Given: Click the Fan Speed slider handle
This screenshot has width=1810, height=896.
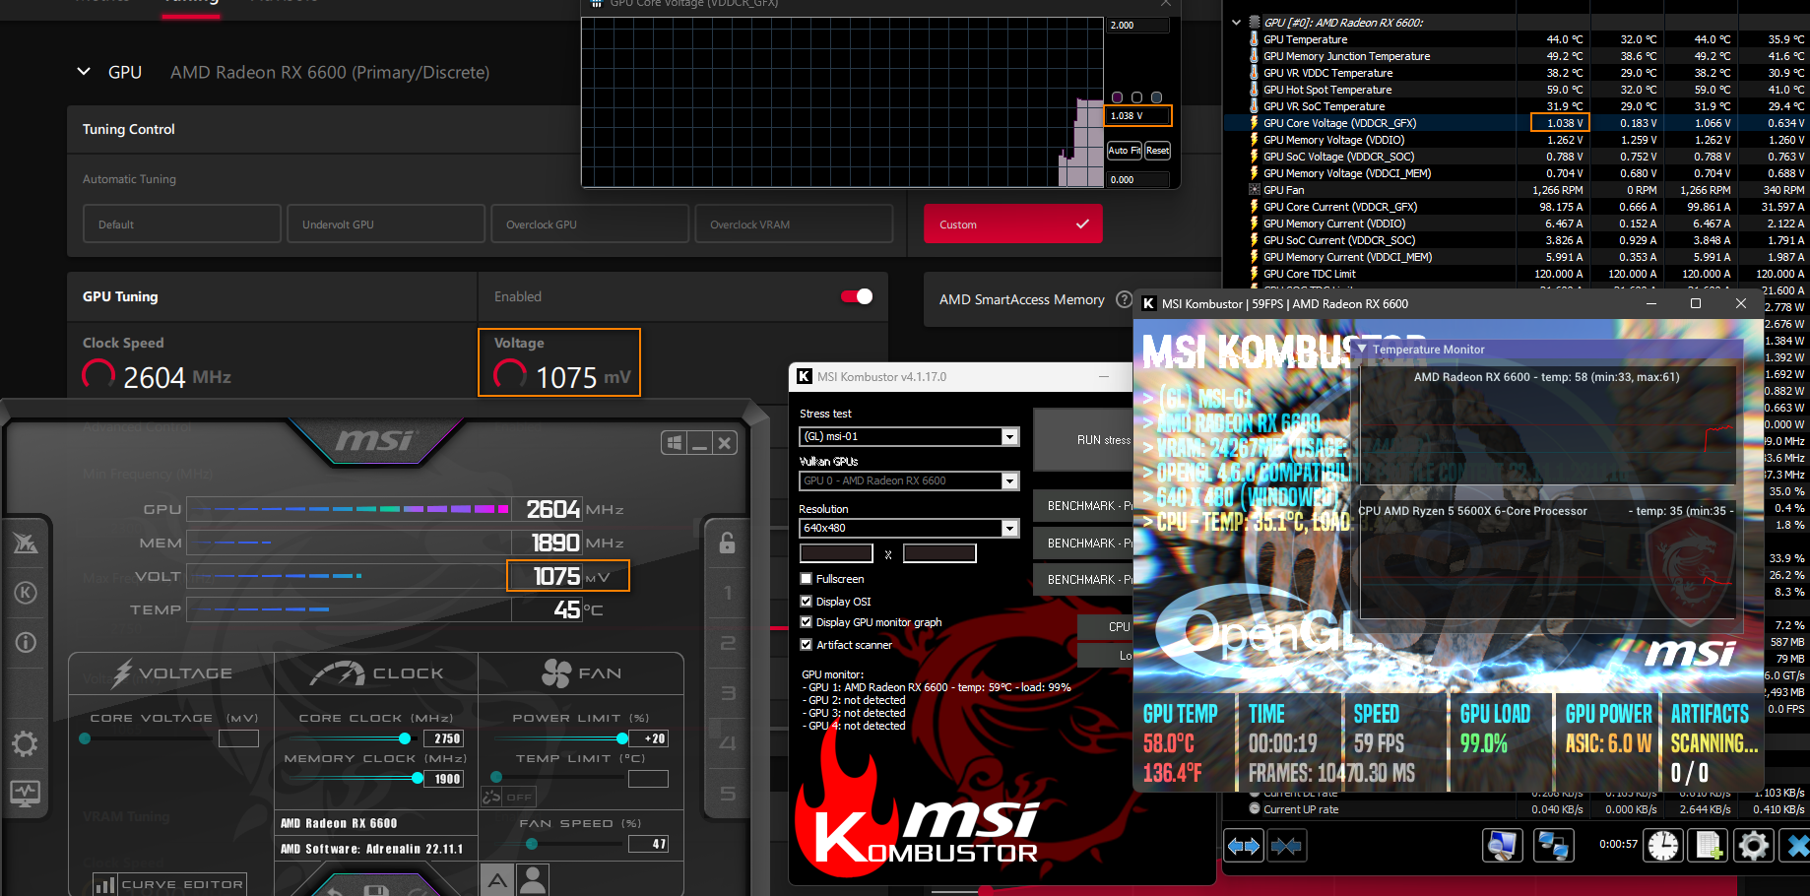Looking at the screenshot, I should coord(532,844).
